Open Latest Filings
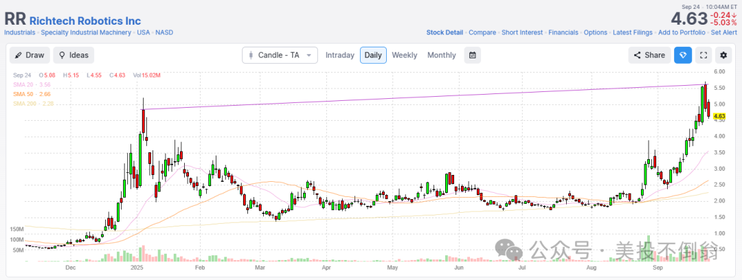Image resolution: width=742 pixels, height=280 pixels. (632, 33)
